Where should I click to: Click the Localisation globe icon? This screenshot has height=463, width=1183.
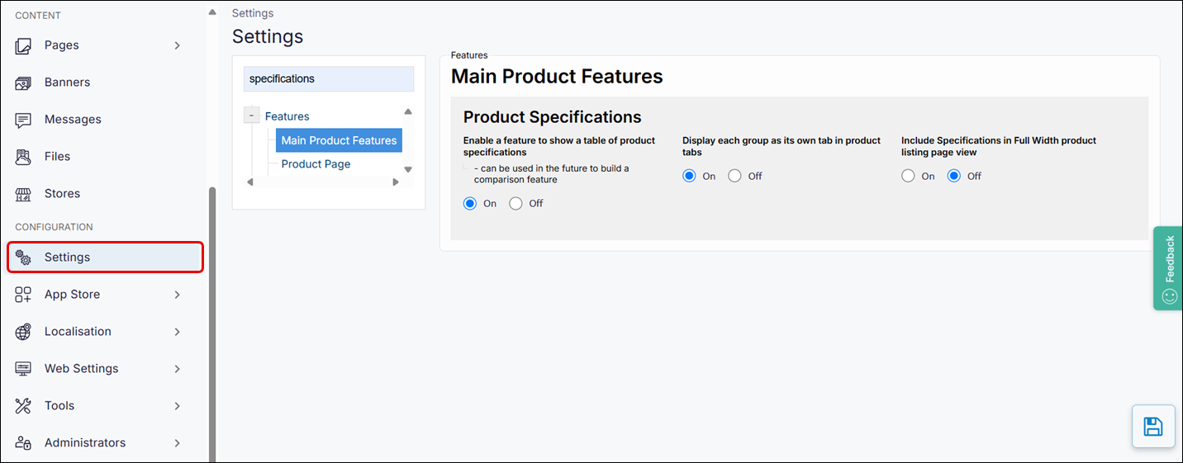23,332
